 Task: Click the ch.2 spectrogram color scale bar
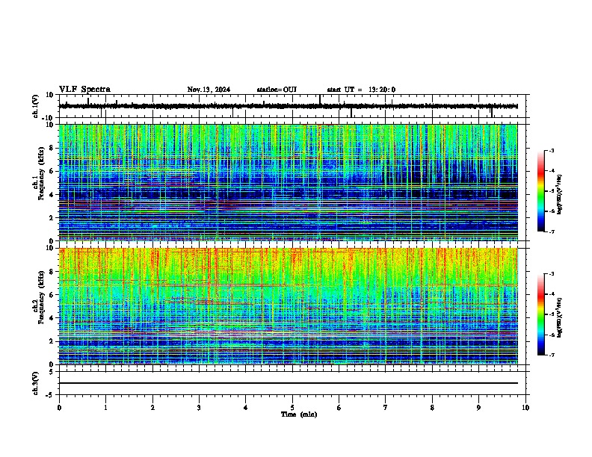541,314
